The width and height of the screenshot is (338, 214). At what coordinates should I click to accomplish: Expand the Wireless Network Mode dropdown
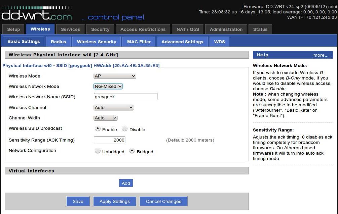tap(108, 87)
